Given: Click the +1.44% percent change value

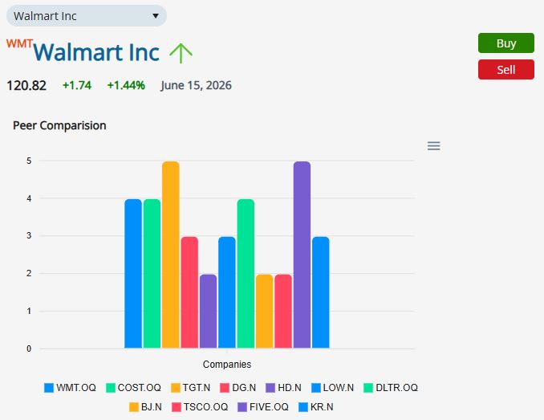Looking at the screenshot, I should [x=126, y=85].
